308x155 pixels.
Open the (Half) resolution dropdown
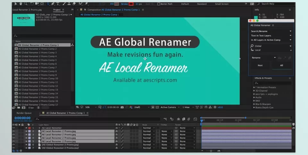point(142,107)
